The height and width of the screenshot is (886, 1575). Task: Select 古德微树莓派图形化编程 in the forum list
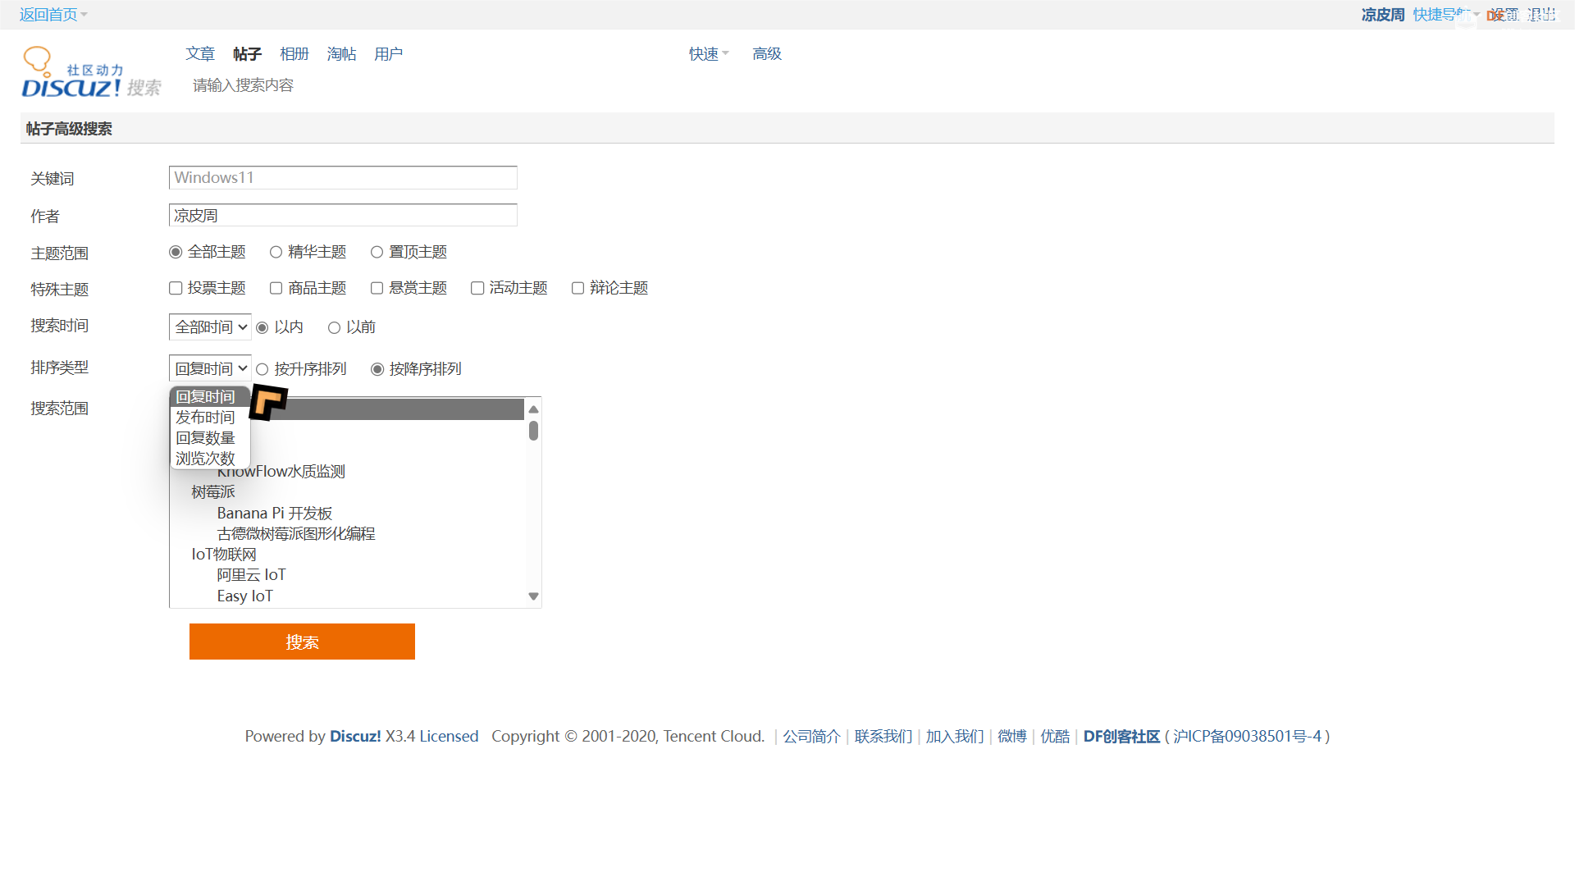click(x=296, y=534)
